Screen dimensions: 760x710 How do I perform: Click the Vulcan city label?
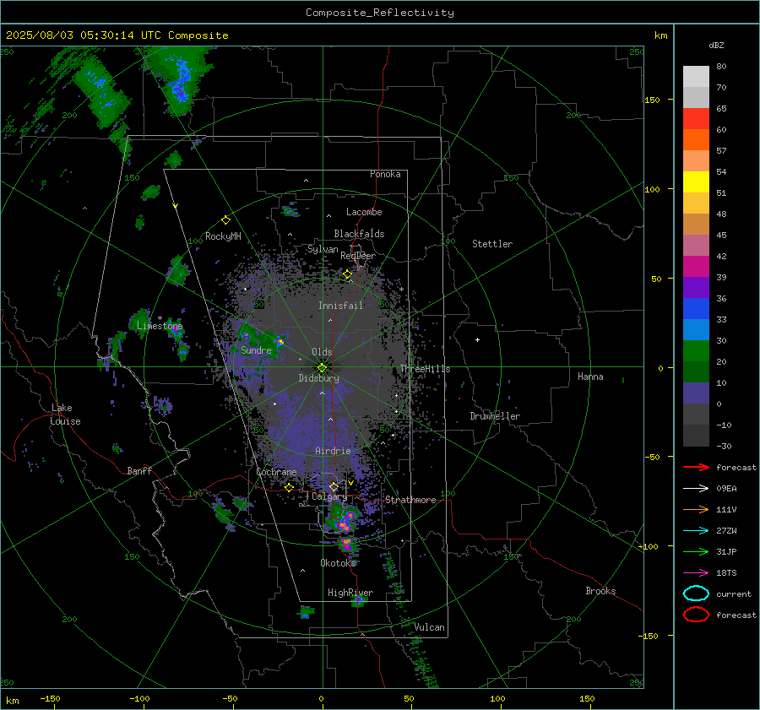[x=429, y=627]
